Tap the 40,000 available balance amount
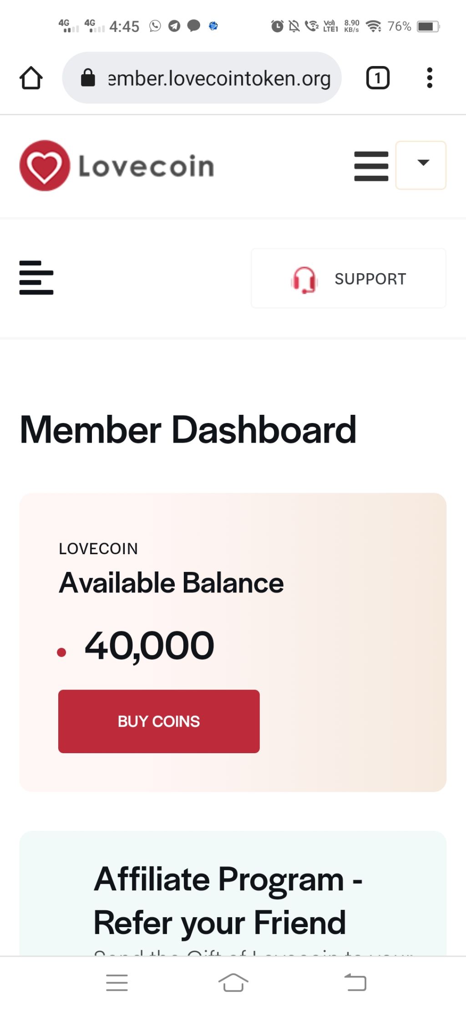 coord(149,646)
